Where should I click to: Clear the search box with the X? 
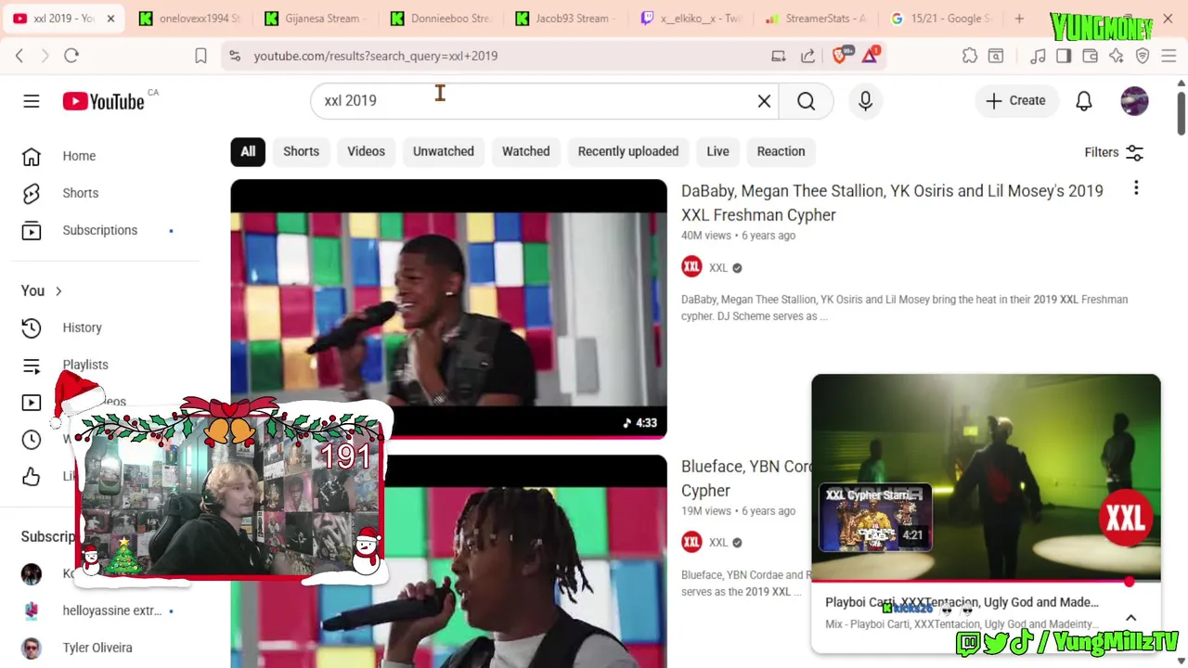pyautogui.click(x=764, y=101)
